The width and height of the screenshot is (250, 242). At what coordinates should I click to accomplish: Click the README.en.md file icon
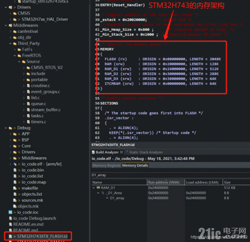pyautogui.click(x=10, y=225)
